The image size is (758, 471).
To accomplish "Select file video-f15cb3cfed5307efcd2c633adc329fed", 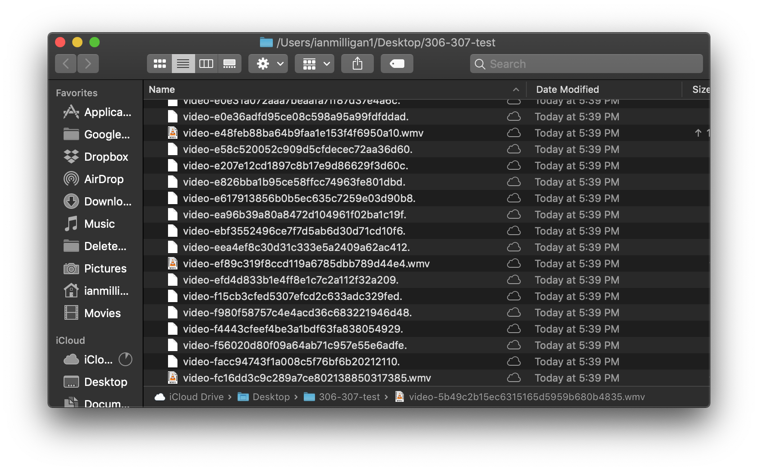I will tap(426, 296).
